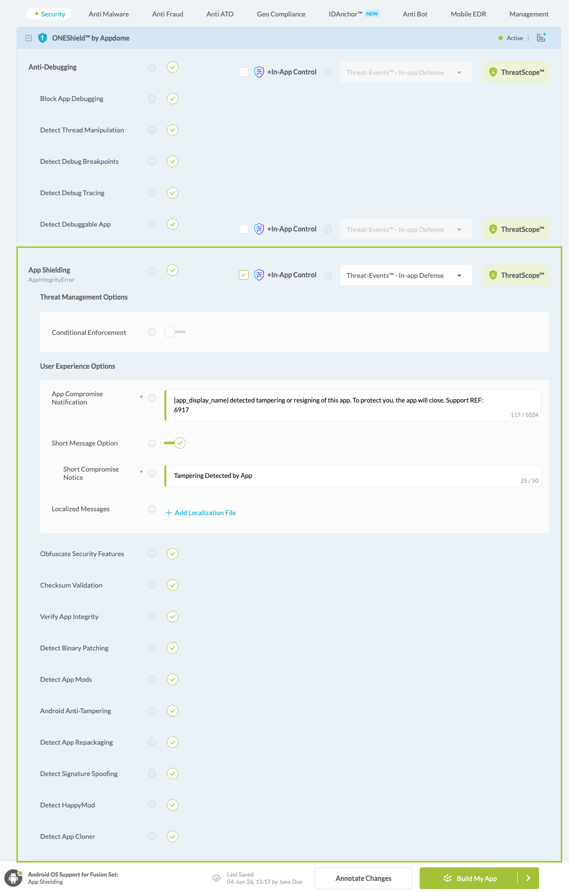Toggle Checksum Validation checkmark
569x892 pixels.
pyautogui.click(x=173, y=585)
